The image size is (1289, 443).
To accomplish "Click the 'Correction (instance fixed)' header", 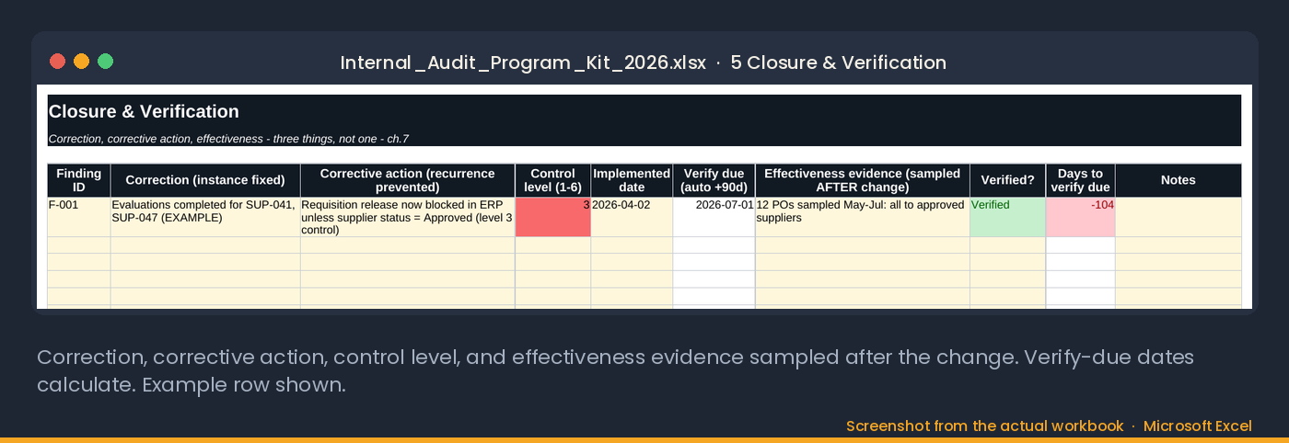I will point(205,180).
